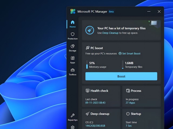
Task: Open the 27 Apps process link
Action: tap(130, 103)
